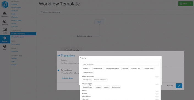194x100 pixels.
Task: Select the Primary Description attribute
Action: click(x=112, y=69)
